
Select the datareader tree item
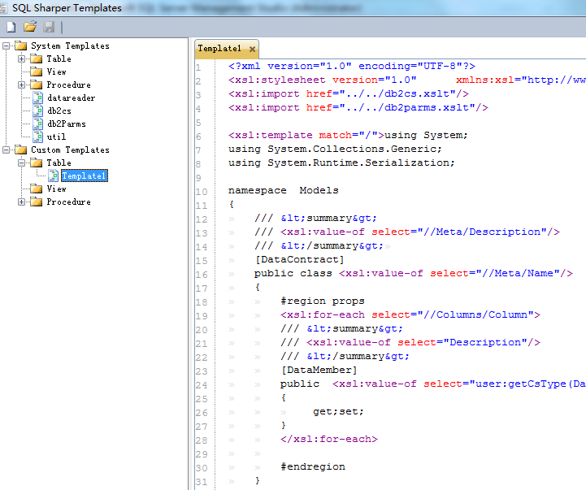(x=71, y=98)
